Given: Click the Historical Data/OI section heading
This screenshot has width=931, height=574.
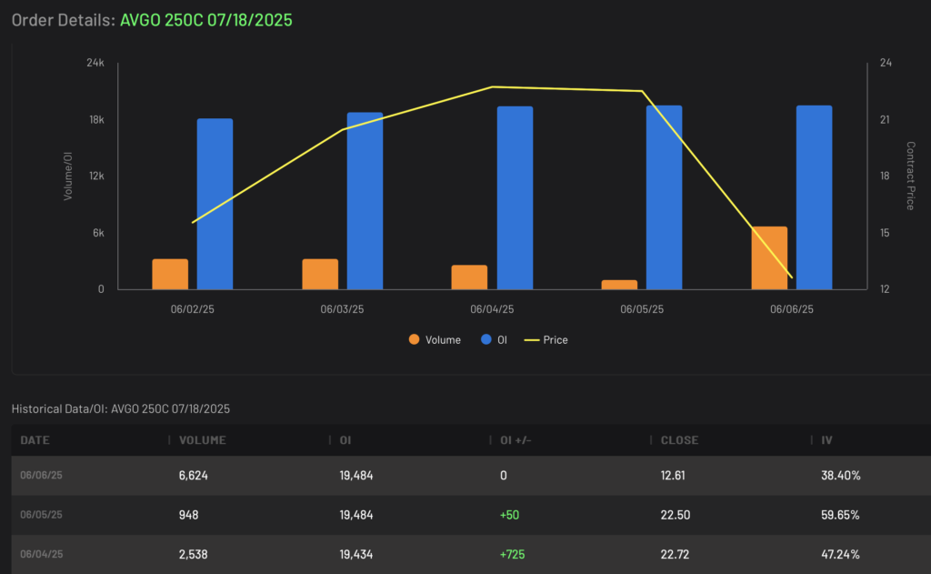Looking at the screenshot, I should point(121,408).
